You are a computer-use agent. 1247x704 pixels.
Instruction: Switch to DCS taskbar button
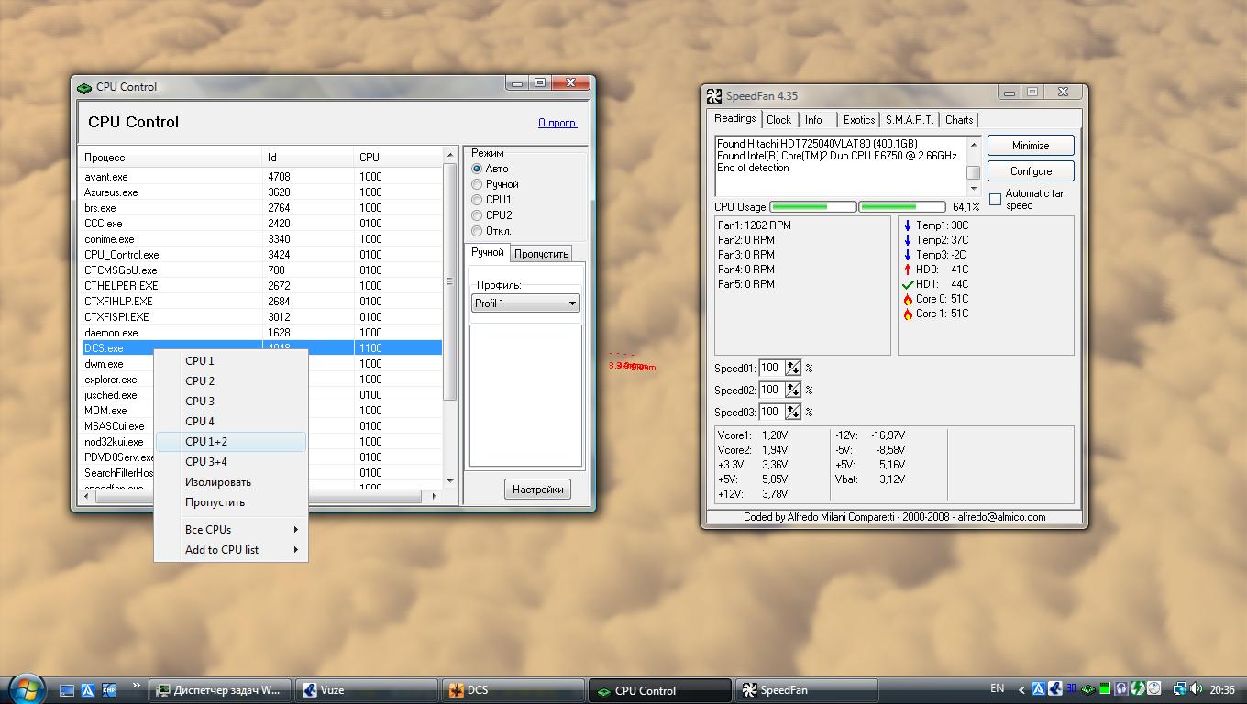tap(514, 690)
